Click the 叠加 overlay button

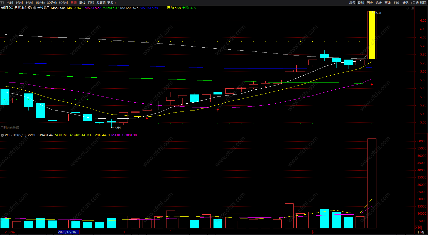(x=361, y=3)
